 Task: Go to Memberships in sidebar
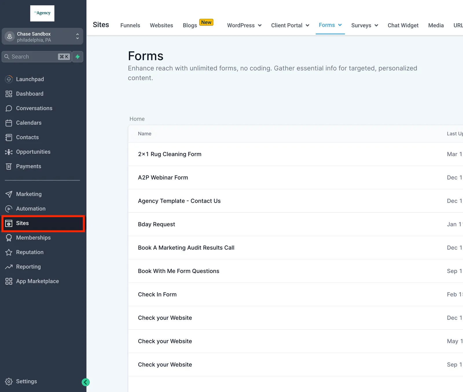pyautogui.click(x=43, y=238)
